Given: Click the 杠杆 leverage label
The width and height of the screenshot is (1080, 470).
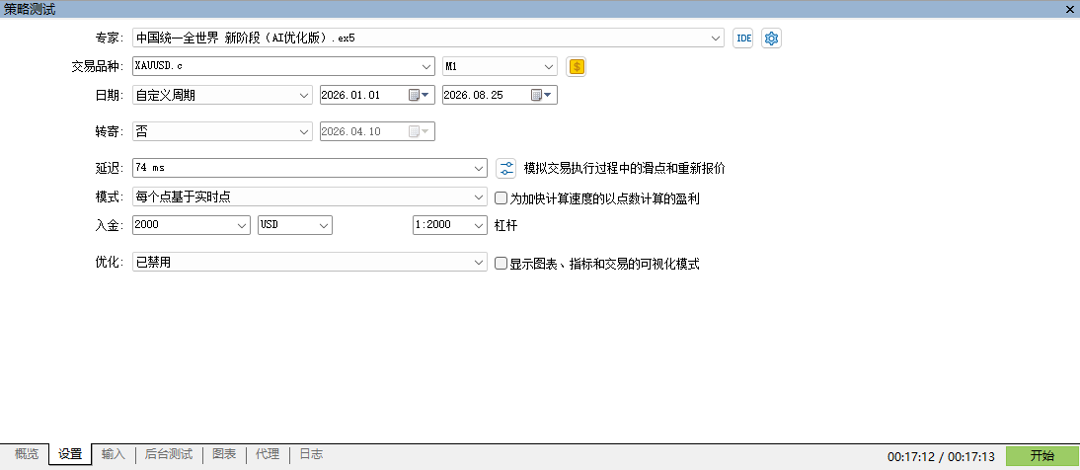Looking at the screenshot, I should pyautogui.click(x=506, y=225).
